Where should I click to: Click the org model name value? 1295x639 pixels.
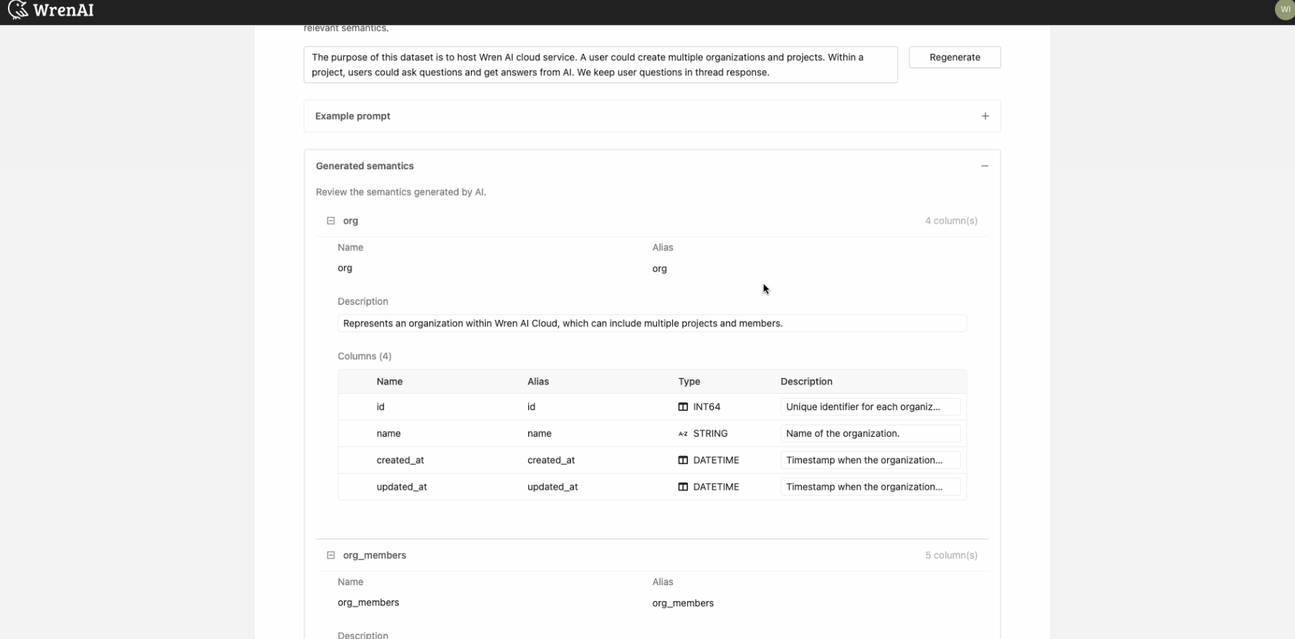[x=345, y=268]
